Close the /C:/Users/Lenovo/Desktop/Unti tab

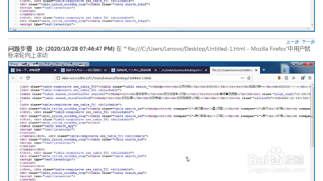206,70
